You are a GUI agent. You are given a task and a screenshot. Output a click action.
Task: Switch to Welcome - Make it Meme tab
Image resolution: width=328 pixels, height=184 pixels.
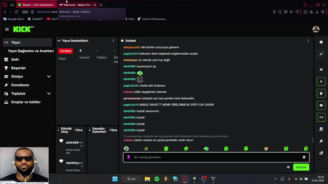click(76, 5)
